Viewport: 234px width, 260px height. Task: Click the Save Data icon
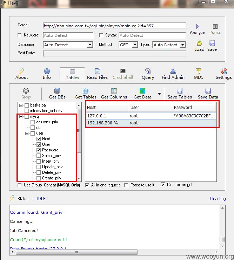(208, 91)
